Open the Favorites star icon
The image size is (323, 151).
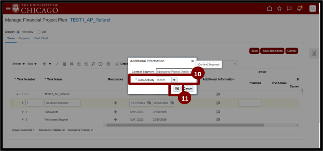279,8
